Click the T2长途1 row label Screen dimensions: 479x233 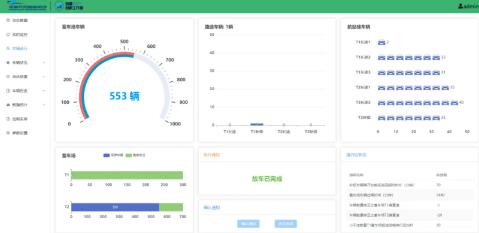pyautogui.click(x=363, y=87)
